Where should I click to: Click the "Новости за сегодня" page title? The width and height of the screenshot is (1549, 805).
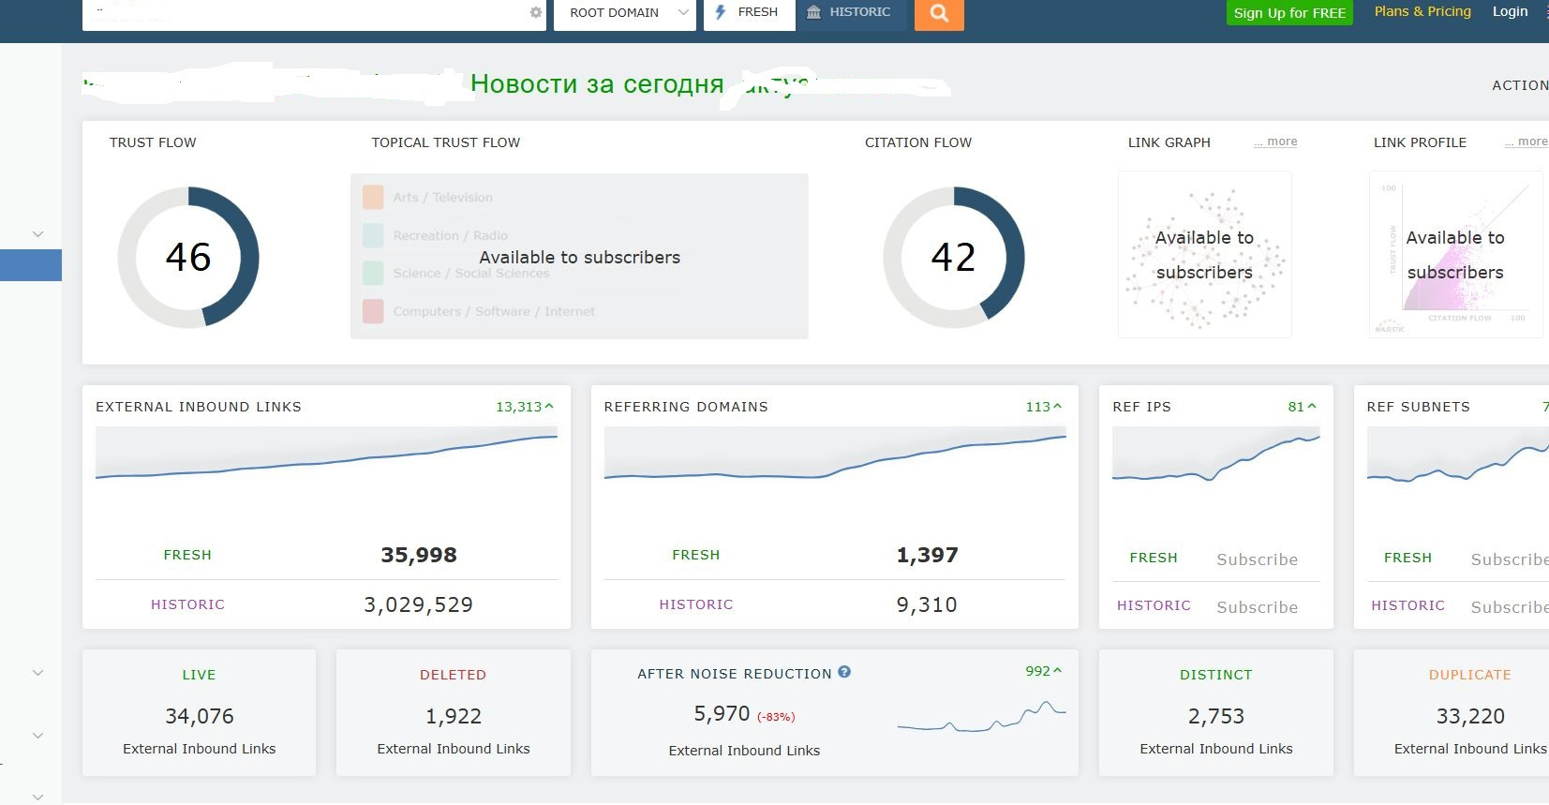[x=597, y=84]
